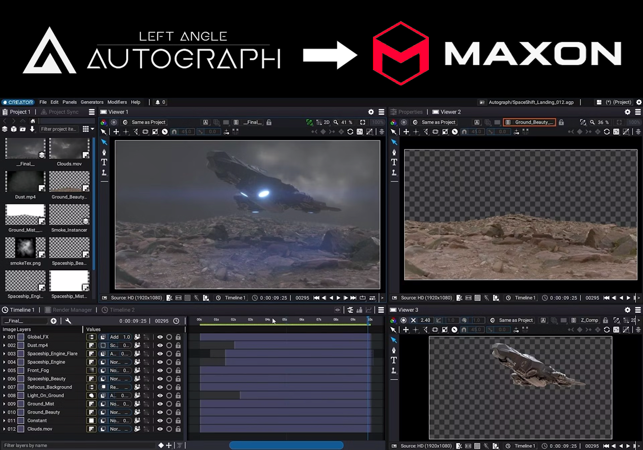
Task: Jump to first frame in Viewer 1 footer
Action: pos(316,298)
